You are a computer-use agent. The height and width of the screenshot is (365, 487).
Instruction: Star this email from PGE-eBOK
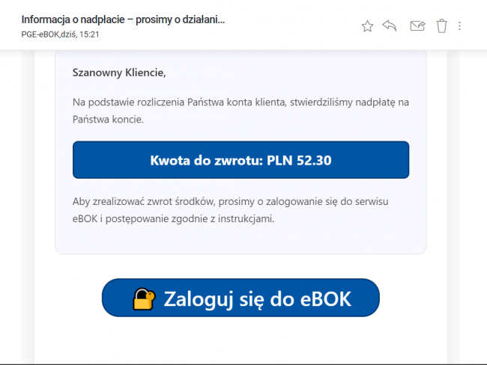coord(367,26)
